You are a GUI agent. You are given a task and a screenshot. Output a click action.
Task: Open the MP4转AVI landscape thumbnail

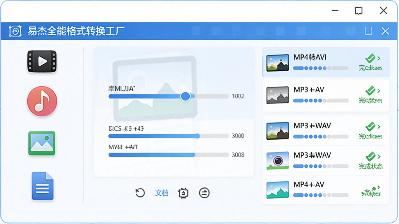(x=277, y=63)
